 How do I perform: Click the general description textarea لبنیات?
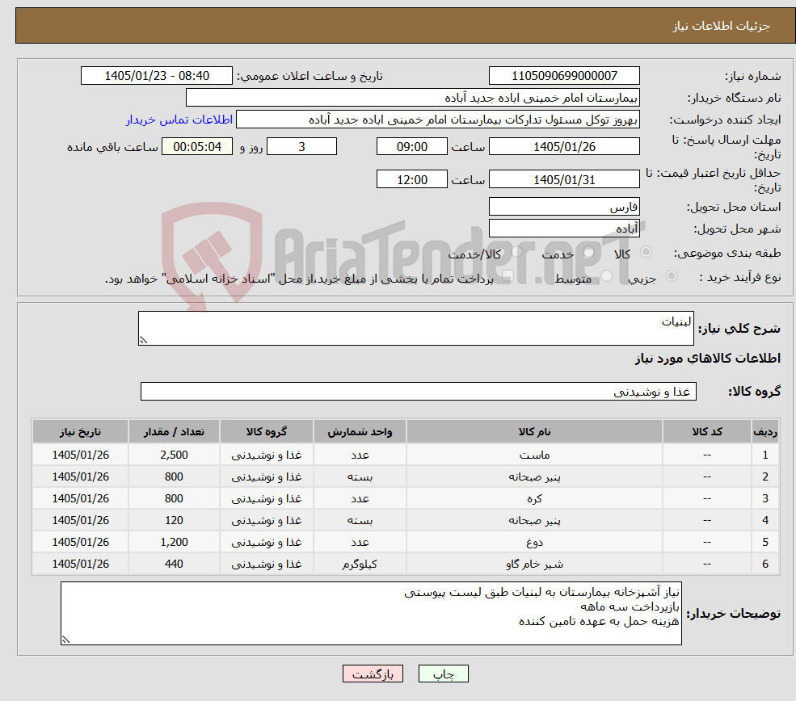click(x=415, y=328)
